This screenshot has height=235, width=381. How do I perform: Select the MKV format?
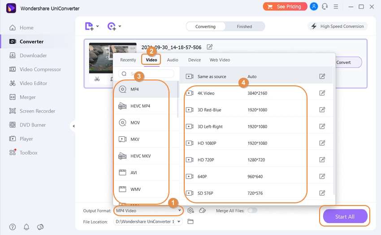(146, 139)
